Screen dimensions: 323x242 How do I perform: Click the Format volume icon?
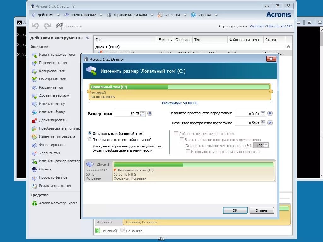point(34,145)
